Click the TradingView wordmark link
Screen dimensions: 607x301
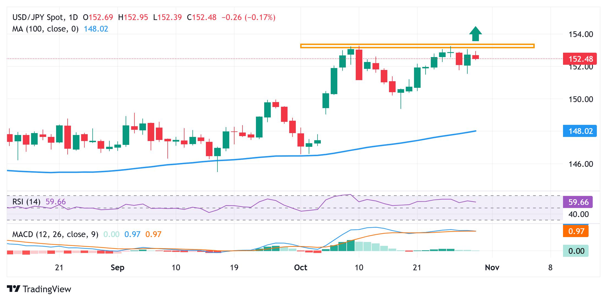coord(47,289)
